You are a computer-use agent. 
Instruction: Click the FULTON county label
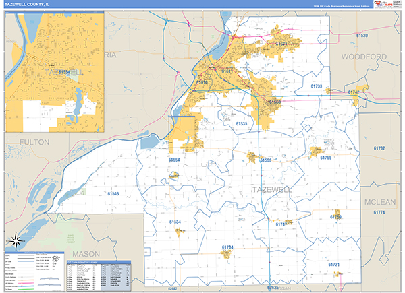pos(34,142)
